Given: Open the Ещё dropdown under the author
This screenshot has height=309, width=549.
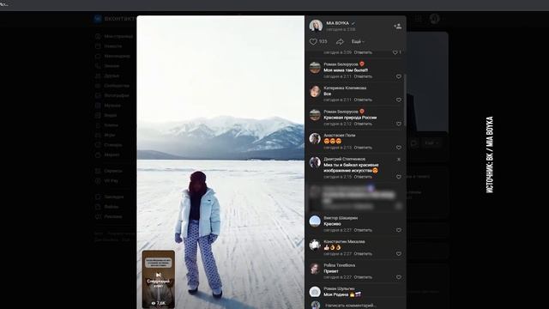Looking at the screenshot, I should 358,42.
